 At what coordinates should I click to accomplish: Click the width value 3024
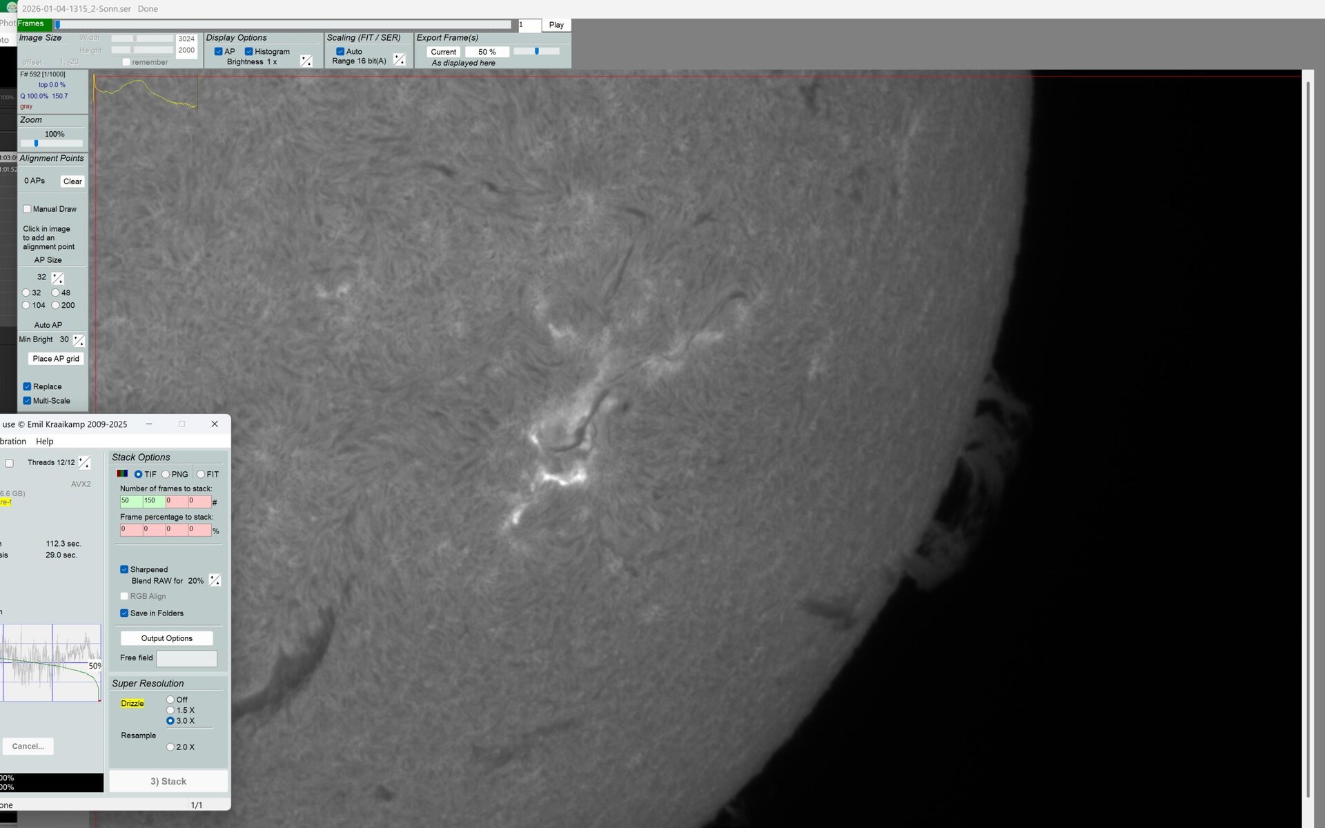(x=186, y=39)
